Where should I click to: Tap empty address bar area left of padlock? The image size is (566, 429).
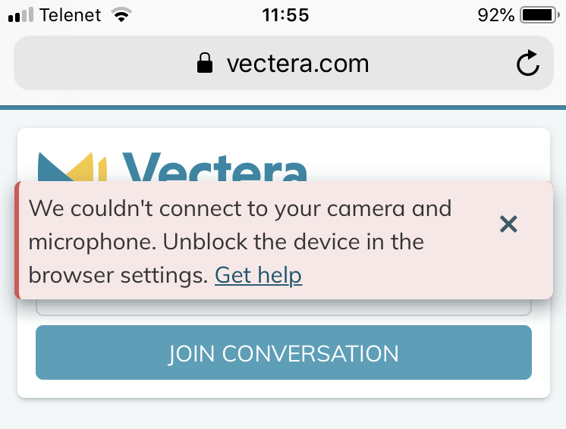(105, 63)
